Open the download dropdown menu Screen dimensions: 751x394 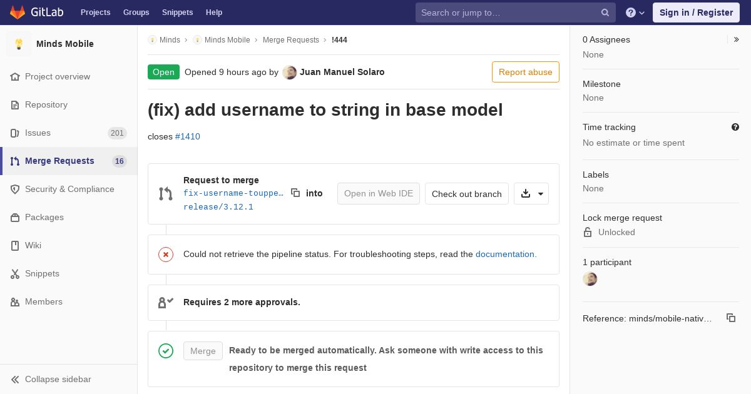click(531, 194)
